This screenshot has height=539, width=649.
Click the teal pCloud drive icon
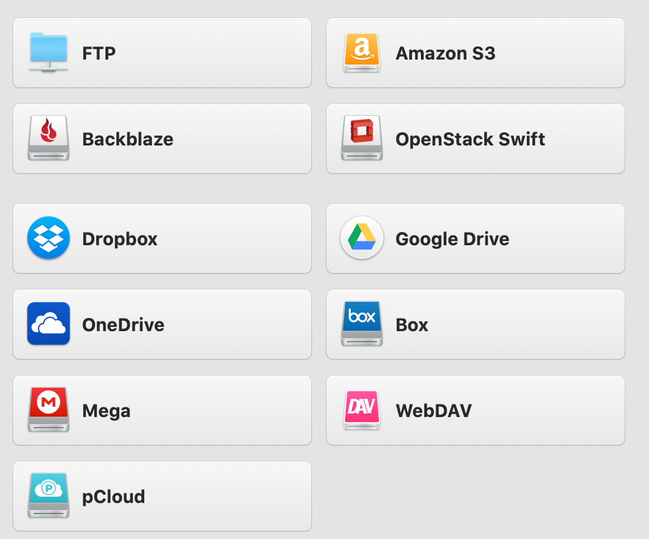[49, 495]
